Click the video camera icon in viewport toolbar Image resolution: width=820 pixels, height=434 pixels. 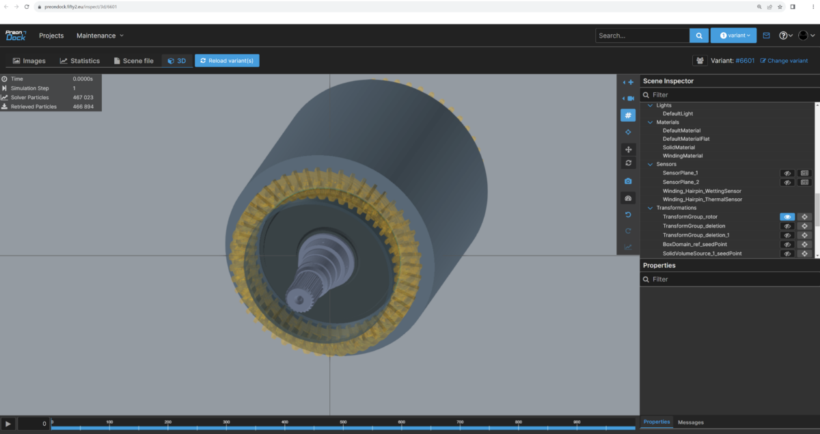pyautogui.click(x=628, y=98)
